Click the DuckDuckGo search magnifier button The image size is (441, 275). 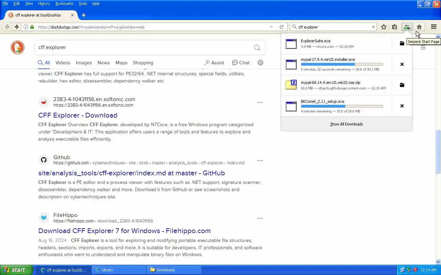[x=257, y=47]
